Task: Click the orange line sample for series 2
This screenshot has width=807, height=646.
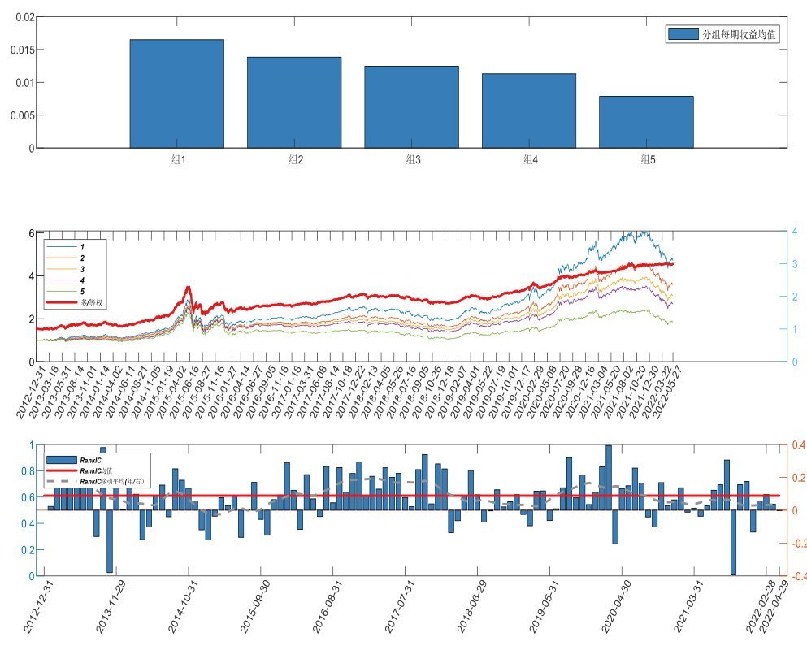Action: (63, 258)
